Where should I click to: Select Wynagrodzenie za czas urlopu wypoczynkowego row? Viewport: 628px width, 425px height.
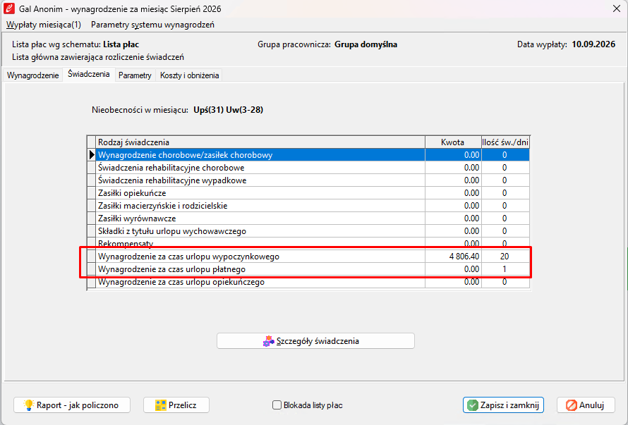[308, 257]
